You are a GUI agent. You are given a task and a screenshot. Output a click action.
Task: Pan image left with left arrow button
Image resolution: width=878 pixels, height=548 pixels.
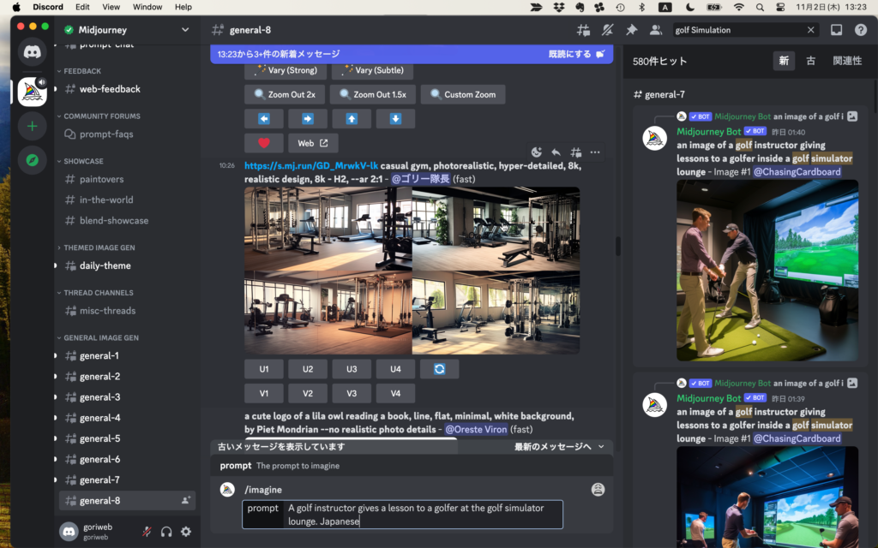pos(264,118)
